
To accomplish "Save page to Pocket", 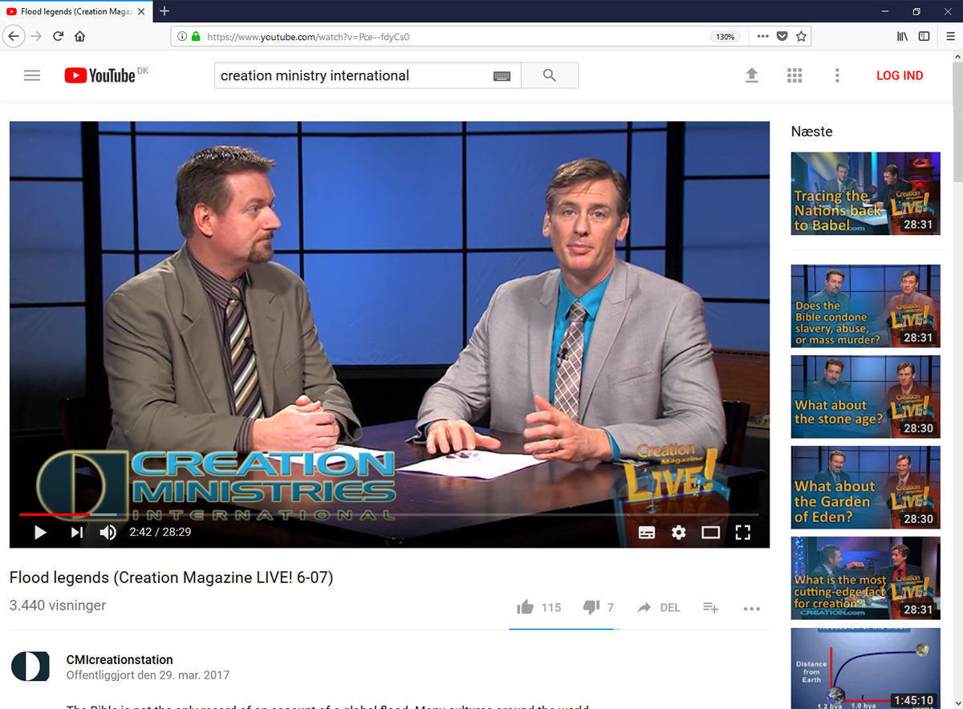I will 782,37.
